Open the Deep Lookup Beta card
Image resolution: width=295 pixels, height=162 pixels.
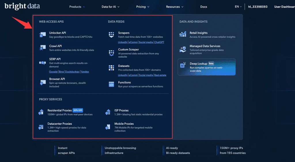[x=207, y=67]
